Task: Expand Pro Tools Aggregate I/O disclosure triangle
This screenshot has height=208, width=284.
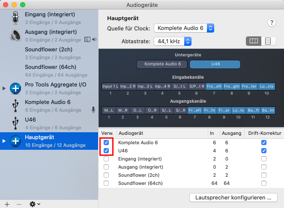Action: [4, 88]
